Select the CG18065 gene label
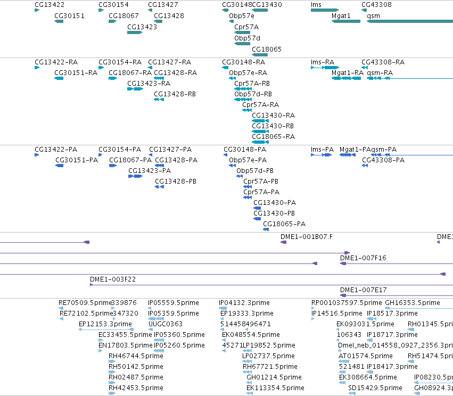This screenshot has height=396, width=453. pos(267,49)
